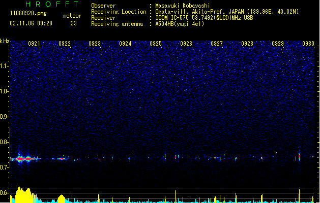The width and height of the screenshot is (320, 203).
Task: Click the meteor echo trace near 0922
Action: (x=61, y=159)
